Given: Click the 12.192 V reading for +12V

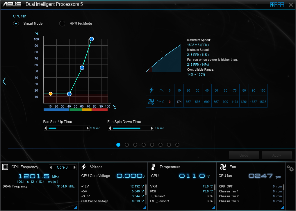Looking at the screenshot, I should (x=137, y=187).
